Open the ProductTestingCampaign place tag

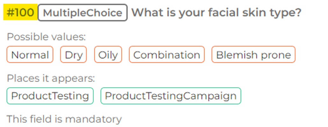[171, 96]
